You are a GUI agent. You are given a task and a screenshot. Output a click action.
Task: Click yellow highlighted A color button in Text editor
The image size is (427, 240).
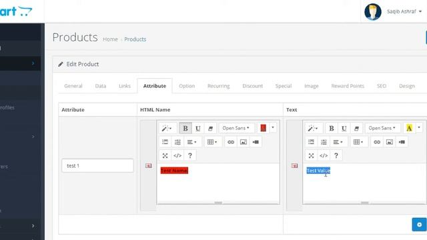click(x=409, y=128)
